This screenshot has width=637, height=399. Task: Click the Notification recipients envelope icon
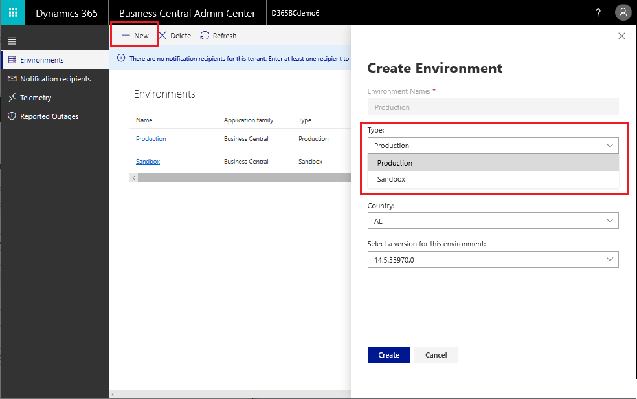[12, 78]
